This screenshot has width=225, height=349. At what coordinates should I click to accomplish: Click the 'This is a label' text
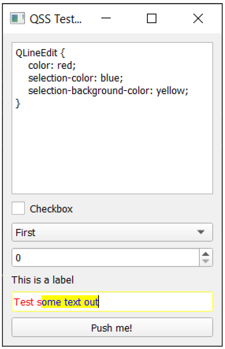click(43, 280)
